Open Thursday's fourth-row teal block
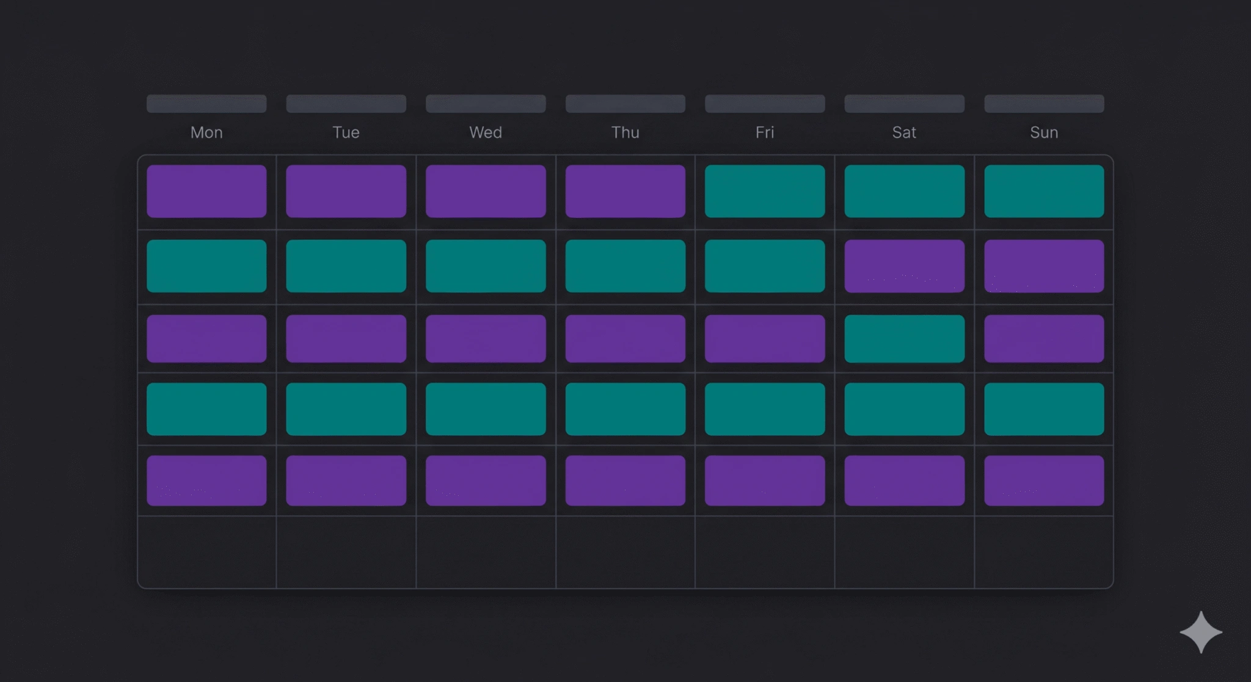1251x682 pixels. click(x=625, y=409)
